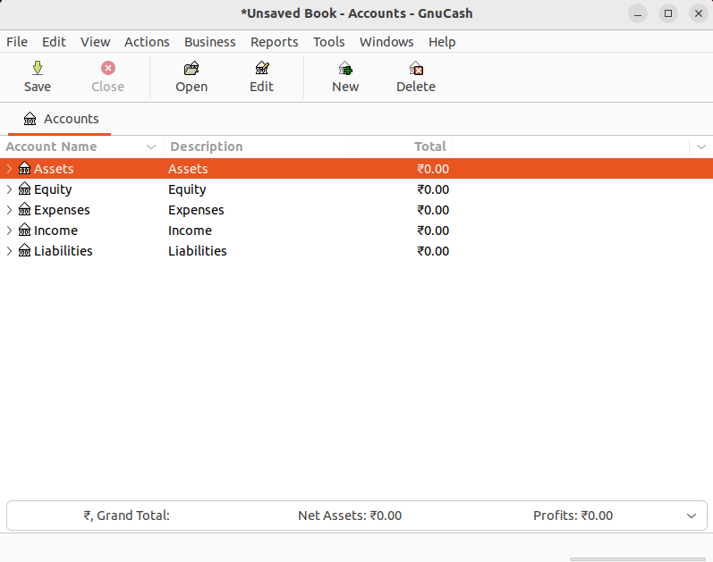Image resolution: width=713 pixels, height=562 pixels.
Task: Click the bank icon beside Expenses
Action: pyautogui.click(x=24, y=209)
